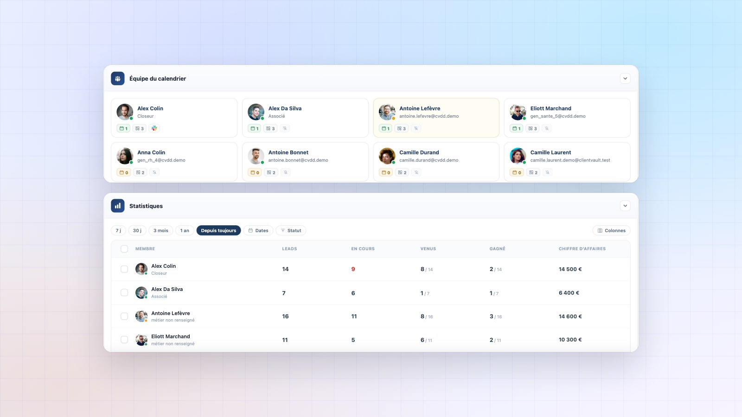Click the muted notification icon on Eliott Marchand's card
The height and width of the screenshot is (417, 742).
coord(547,128)
